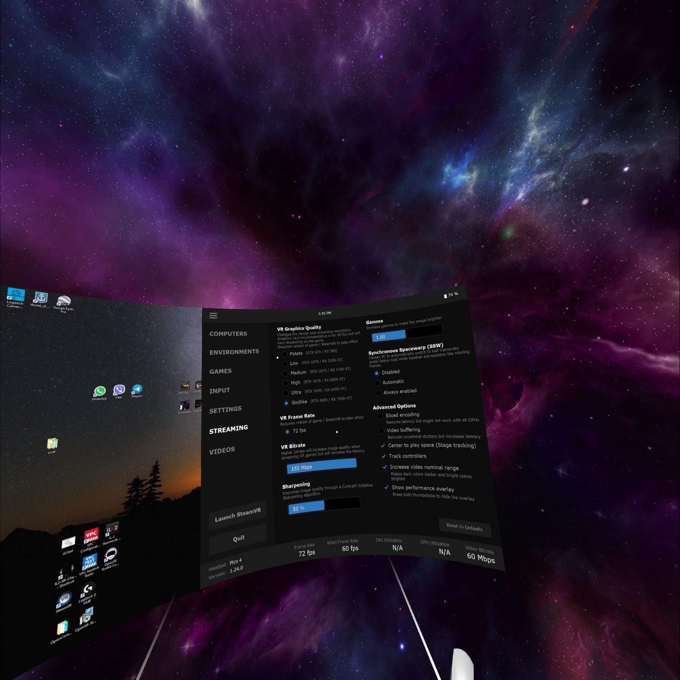Open the Telegram desktop icon
Screen dimensions: 680x680
(x=137, y=390)
